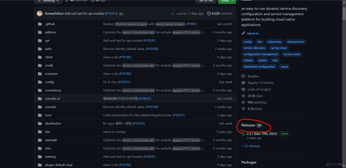The width and height of the screenshot is (346, 168).
Task: Click the folder icon next to distribution
Action: point(40,123)
